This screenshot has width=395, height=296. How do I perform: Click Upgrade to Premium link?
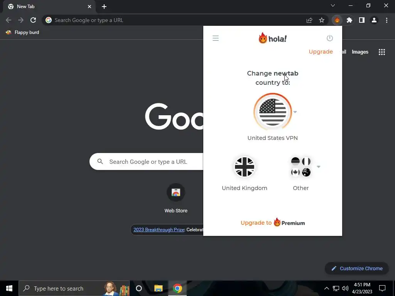[x=273, y=223]
